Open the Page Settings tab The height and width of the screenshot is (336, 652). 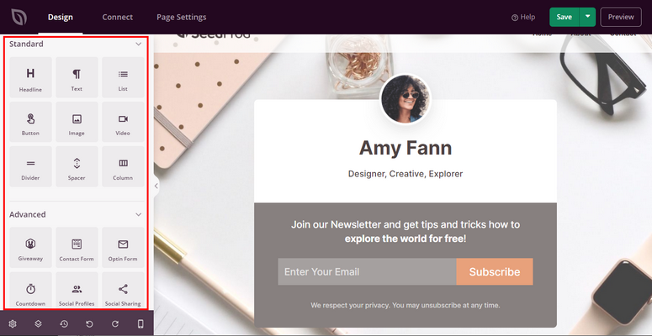[x=181, y=17]
